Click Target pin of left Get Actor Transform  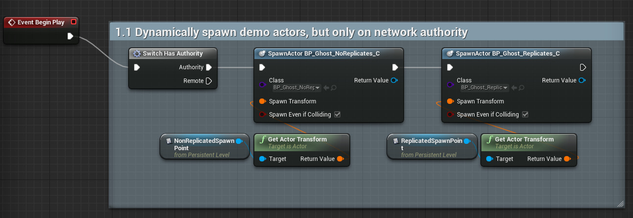click(262, 159)
